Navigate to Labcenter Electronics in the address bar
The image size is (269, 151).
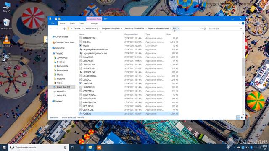click(134, 29)
